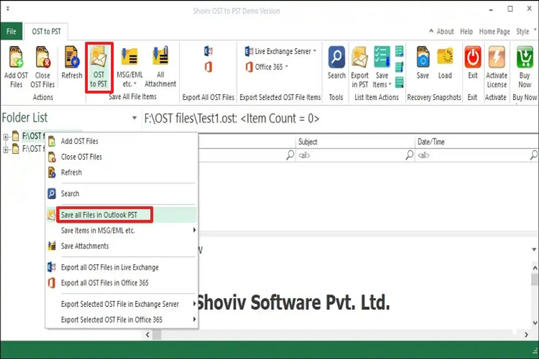Open the Live Exchange Server dropdown

click(281, 51)
